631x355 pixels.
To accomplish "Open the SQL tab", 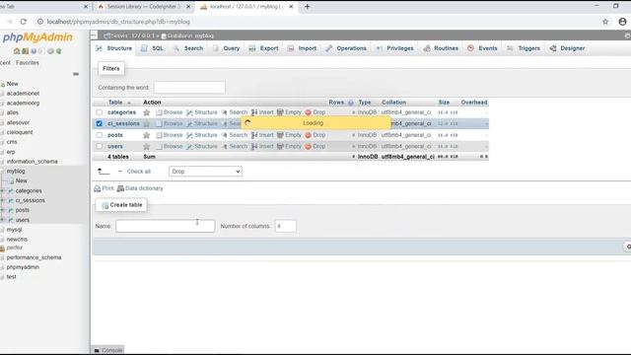I will pyautogui.click(x=153, y=48).
